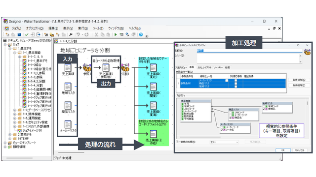Click the blue help question mark icon
This screenshot has height=177, width=316.
(x=141, y=34)
